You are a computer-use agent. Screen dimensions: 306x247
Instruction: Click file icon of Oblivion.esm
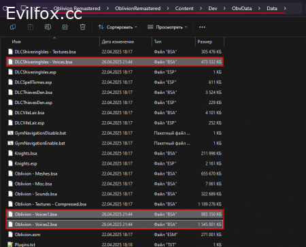[x=10, y=234]
